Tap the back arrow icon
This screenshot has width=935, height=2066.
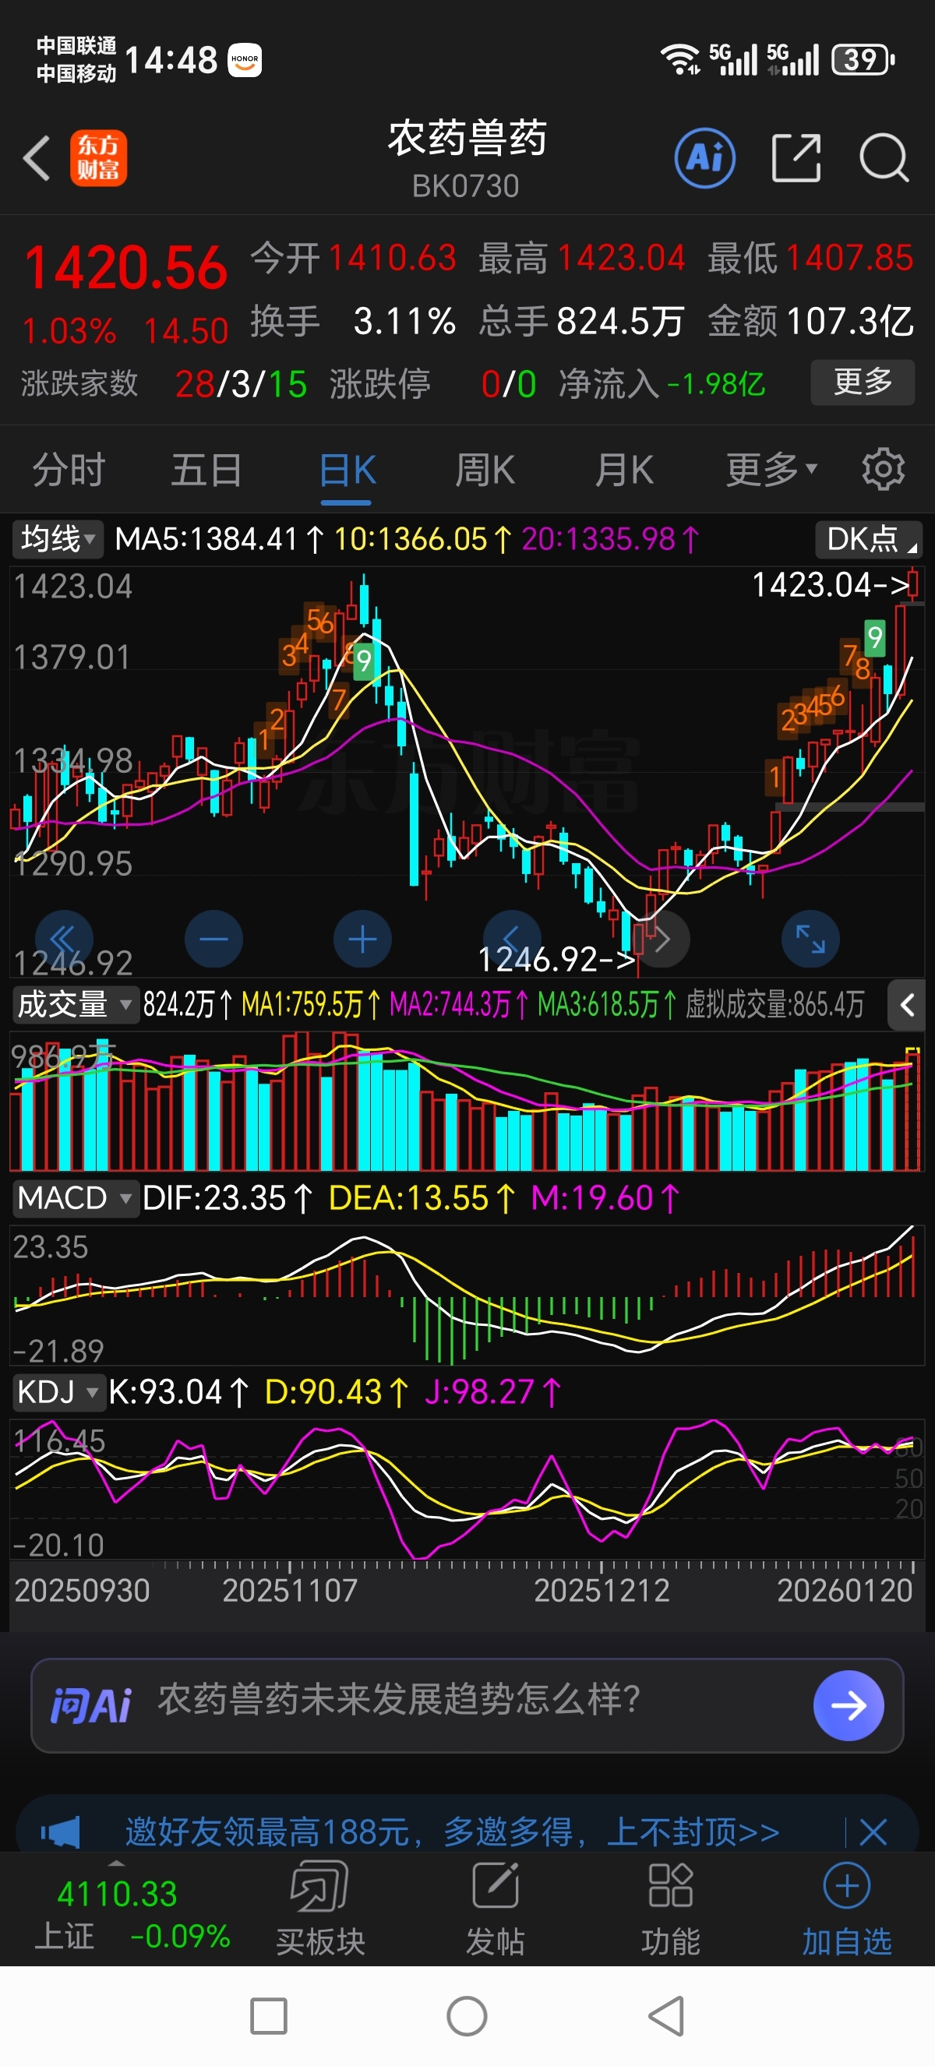(x=37, y=157)
